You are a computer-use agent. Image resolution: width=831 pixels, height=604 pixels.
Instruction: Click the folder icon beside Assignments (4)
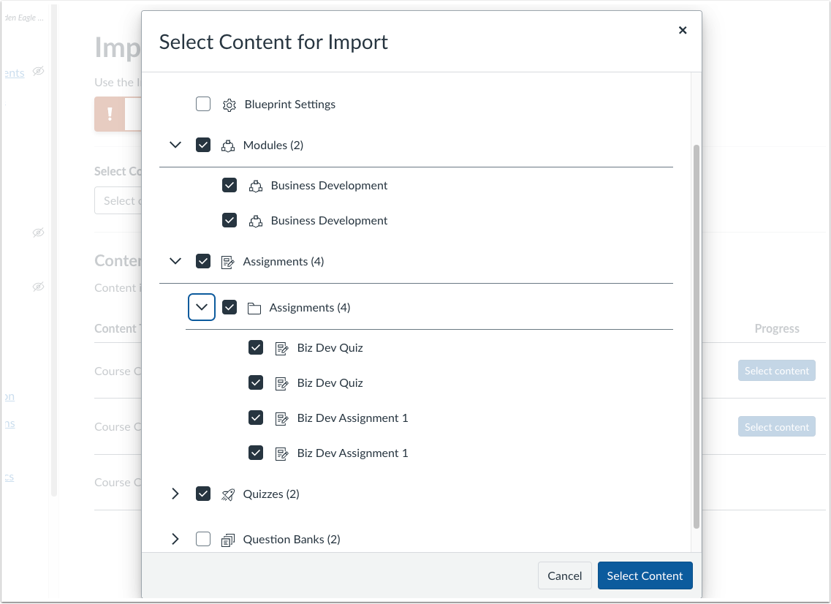[x=254, y=307]
